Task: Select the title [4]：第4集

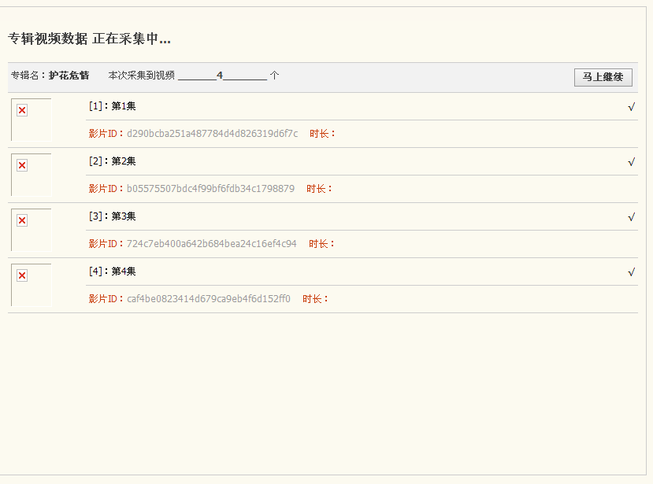Action: pos(112,272)
